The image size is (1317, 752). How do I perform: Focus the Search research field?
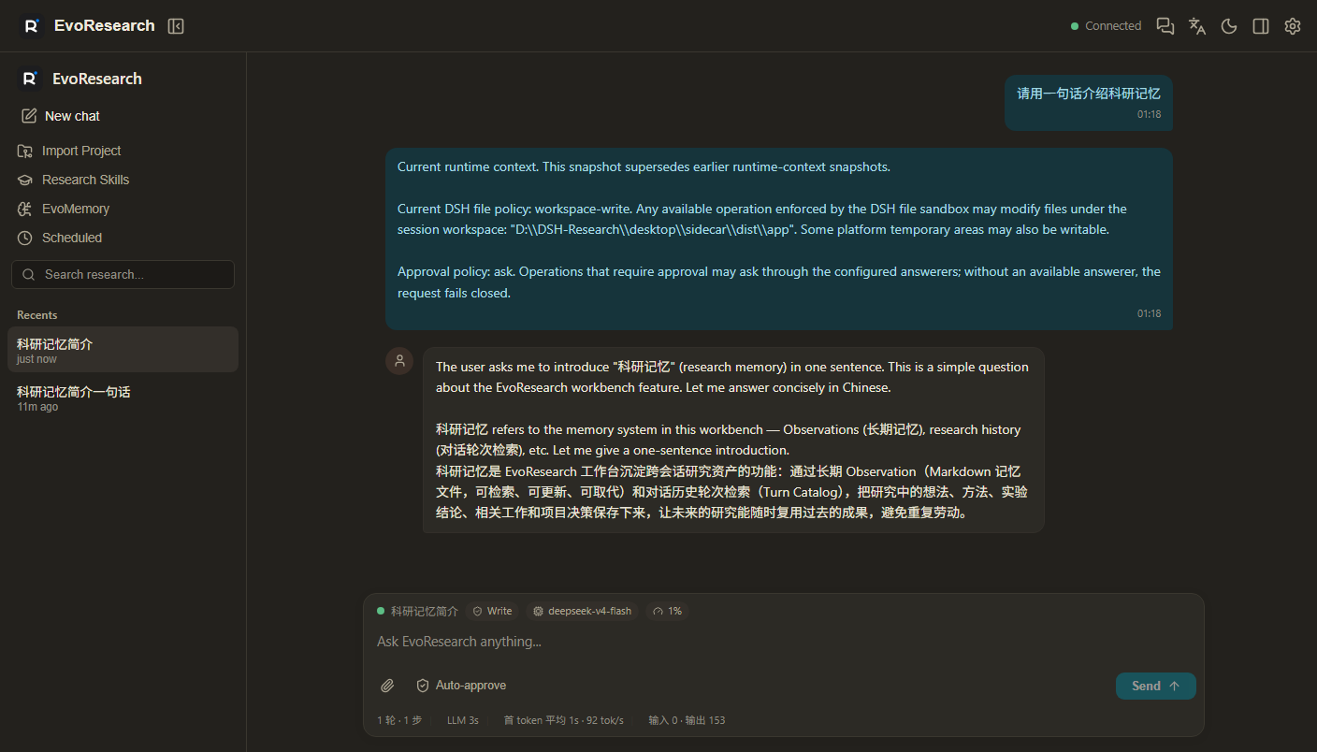pos(123,275)
